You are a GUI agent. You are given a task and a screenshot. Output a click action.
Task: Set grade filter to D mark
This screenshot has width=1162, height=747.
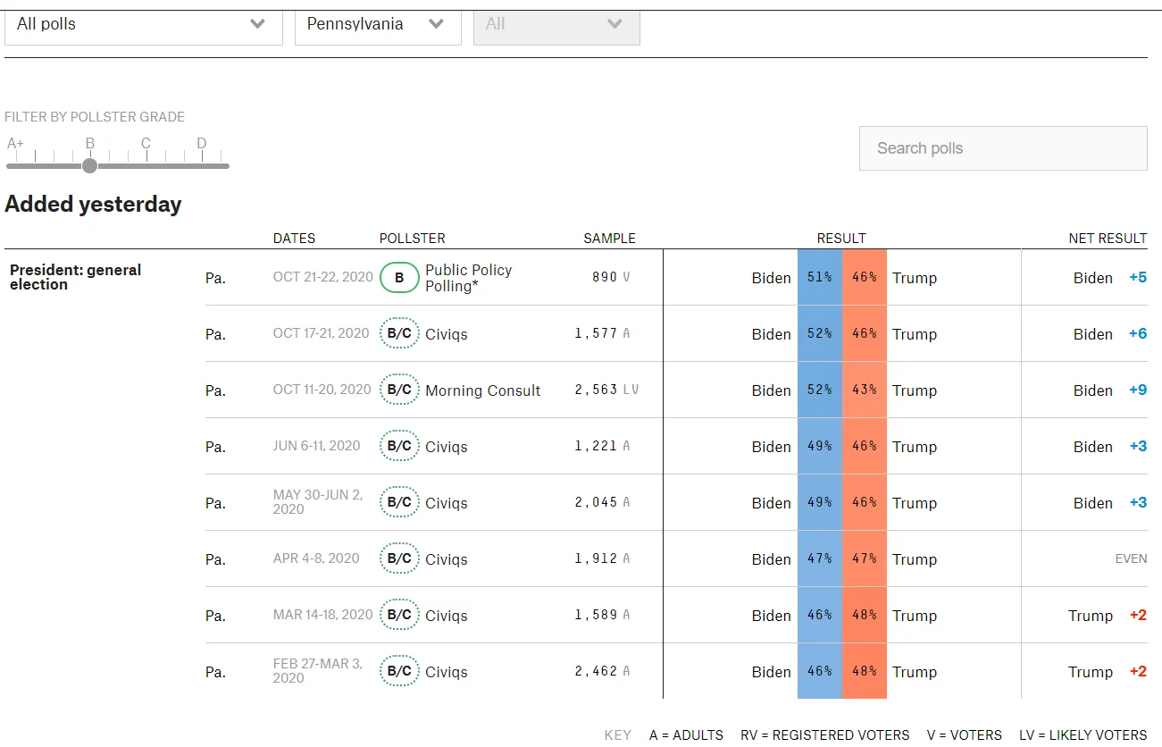tap(202, 165)
